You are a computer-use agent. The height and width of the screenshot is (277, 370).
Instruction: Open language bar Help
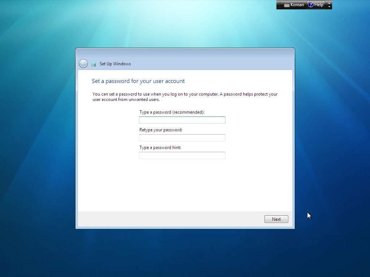316,5
